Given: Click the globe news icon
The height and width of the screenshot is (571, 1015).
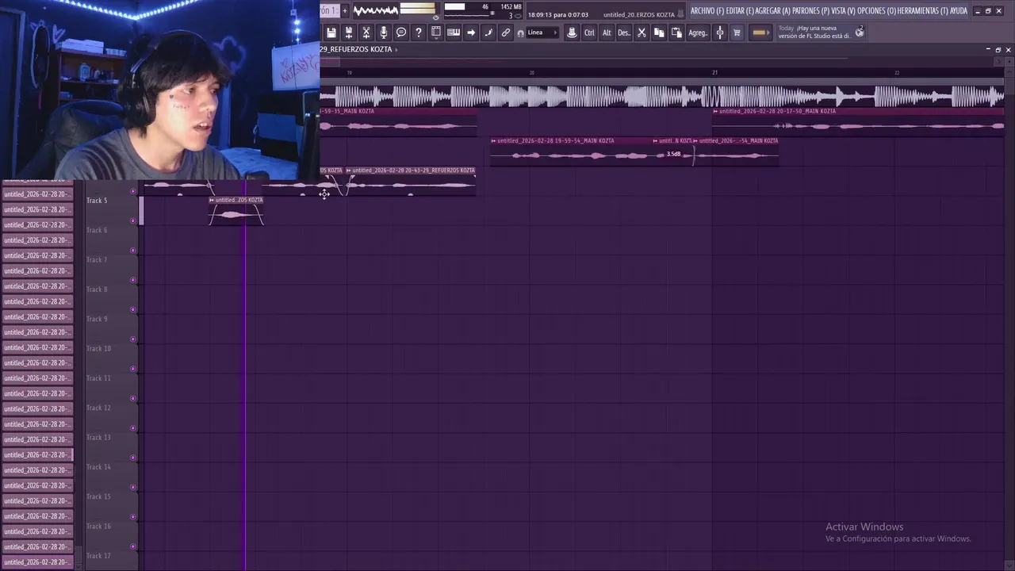Looking at the screenshot, I should (860, 32).
